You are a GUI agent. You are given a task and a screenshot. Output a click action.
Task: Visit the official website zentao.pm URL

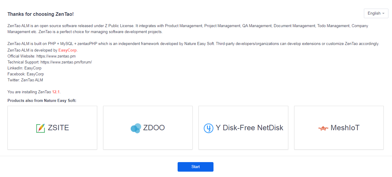tap(56, 56)
